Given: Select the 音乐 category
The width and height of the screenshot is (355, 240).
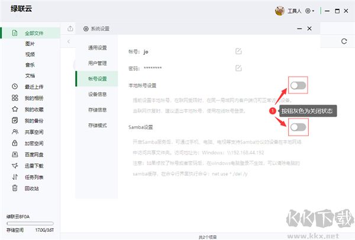Looking at the screenshot, I should pyautogui.click(x=30, y=65).
